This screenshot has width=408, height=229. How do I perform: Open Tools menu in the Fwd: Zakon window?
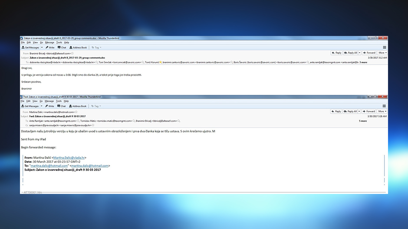(59, 101)
